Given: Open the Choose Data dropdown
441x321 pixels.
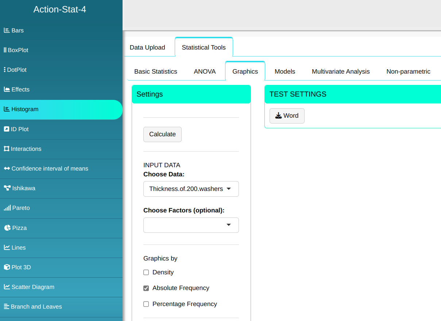Looking at the screenshot, I should click(191, 189).
